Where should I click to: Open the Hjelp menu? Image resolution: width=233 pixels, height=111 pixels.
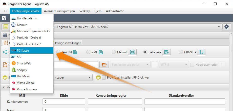point(98,11)
